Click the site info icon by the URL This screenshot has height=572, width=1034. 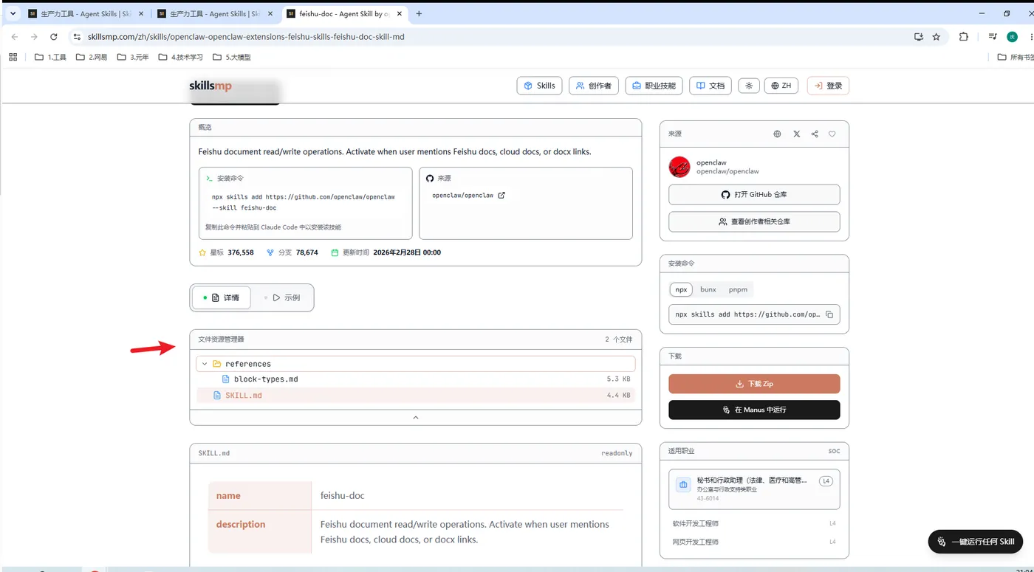[75, 37]
